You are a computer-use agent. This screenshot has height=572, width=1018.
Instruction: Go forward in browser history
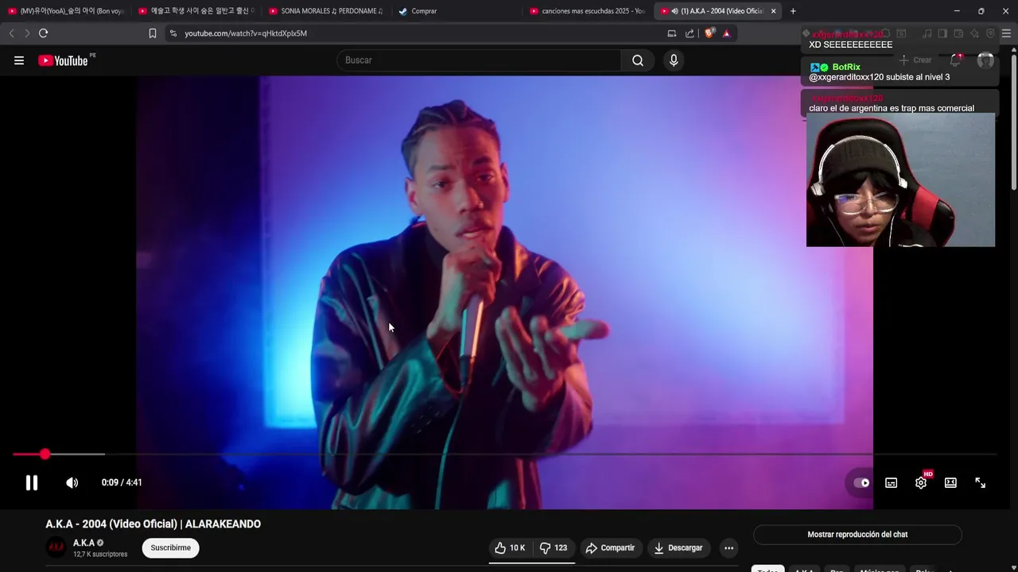coord(27,33)
